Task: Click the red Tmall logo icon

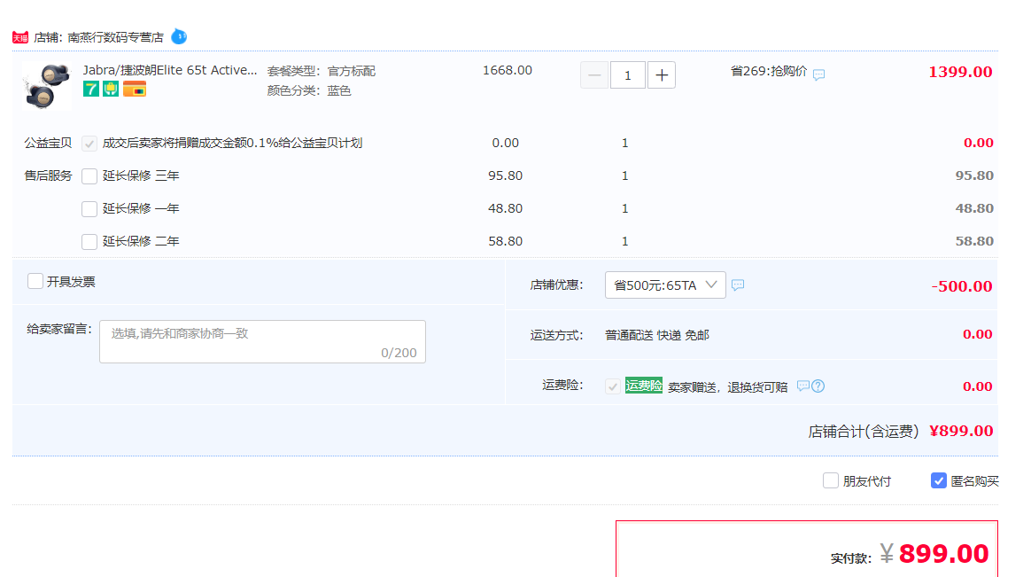Action: tap(20, 37)
